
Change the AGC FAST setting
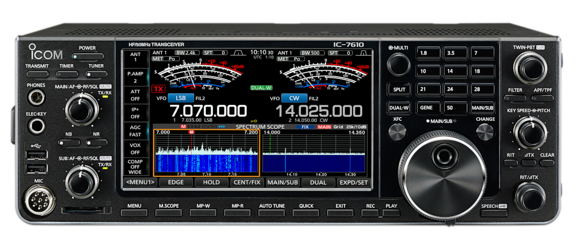click(135, 131)
